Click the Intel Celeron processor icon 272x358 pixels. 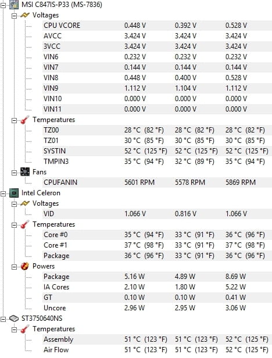click(x=14, y=193)
